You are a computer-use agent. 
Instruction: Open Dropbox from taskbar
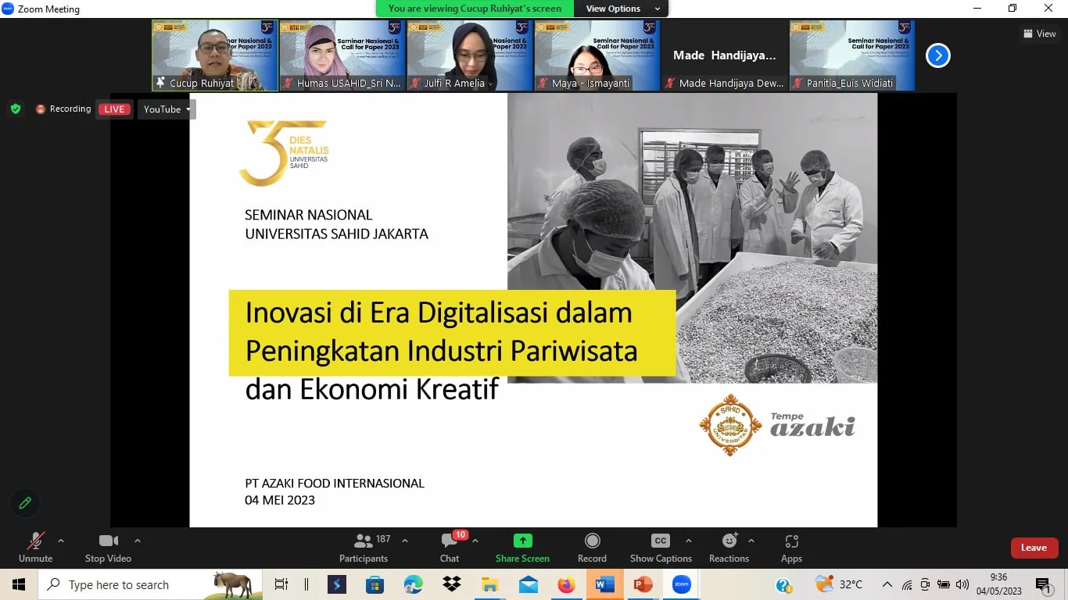(452, 584)
